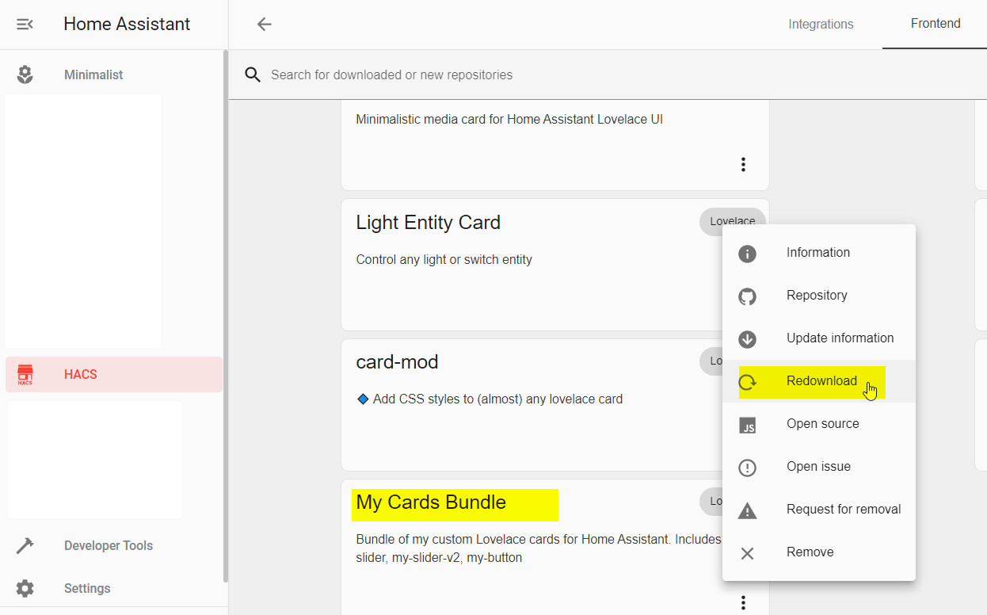Go back using the arrow icon

tap(265, 25)
